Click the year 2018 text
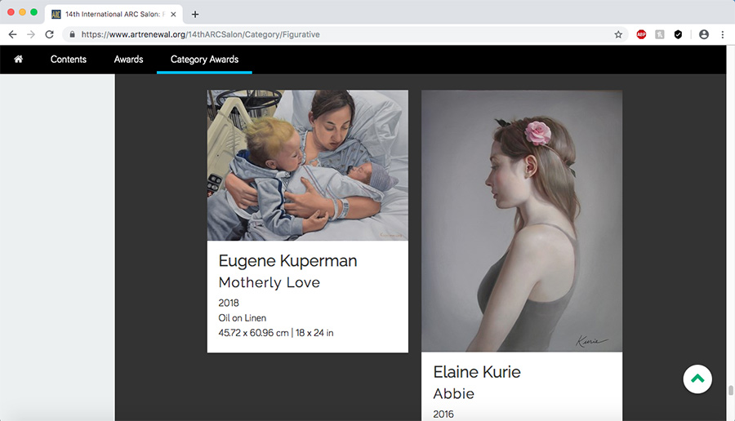The height and width of the screenshot is (421, 735). pyautogui.click(x=229, y=303)
